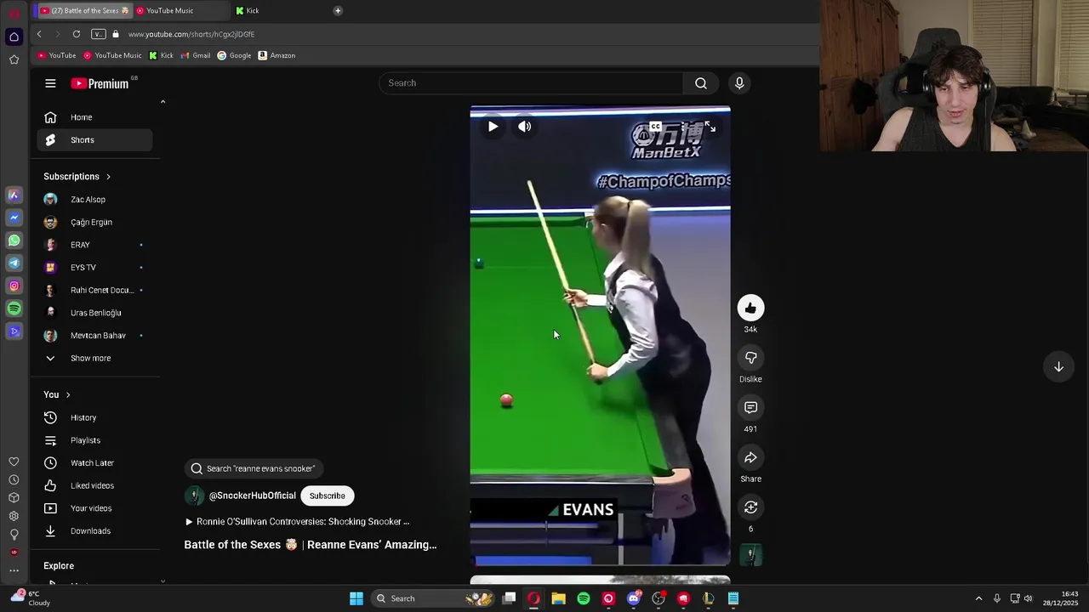Click the Battle of the Sexes title

(311, 545)
